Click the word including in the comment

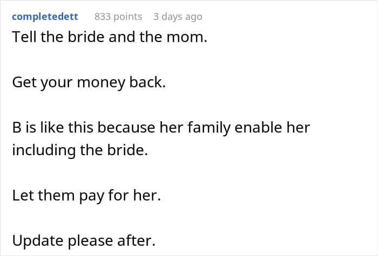point(44,150)
